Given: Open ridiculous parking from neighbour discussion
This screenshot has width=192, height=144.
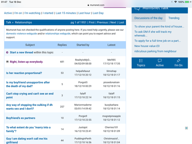Looking at the screenshot, I should [156, 51].
